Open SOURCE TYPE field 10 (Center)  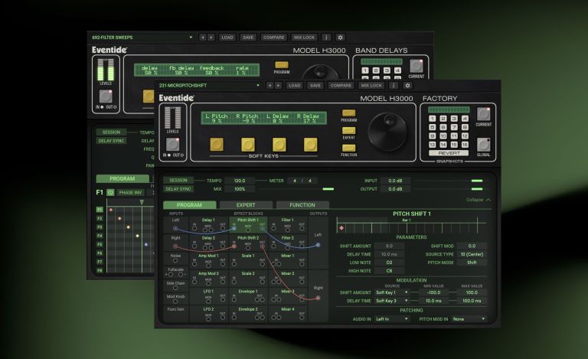coord(472,254)
